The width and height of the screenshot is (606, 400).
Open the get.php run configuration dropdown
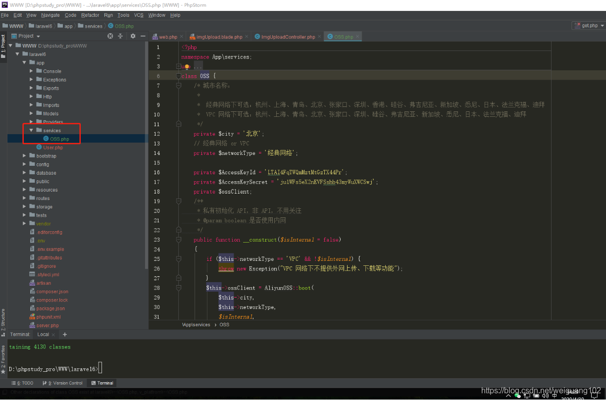(x=589, y=26)
